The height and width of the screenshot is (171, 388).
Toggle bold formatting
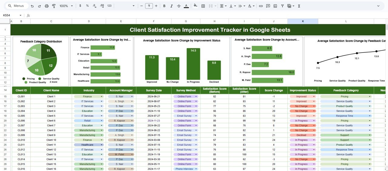(164, 6)
